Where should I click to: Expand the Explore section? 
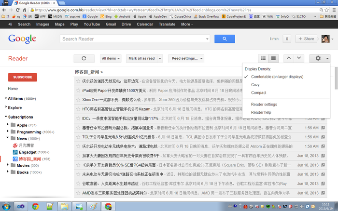6,107
